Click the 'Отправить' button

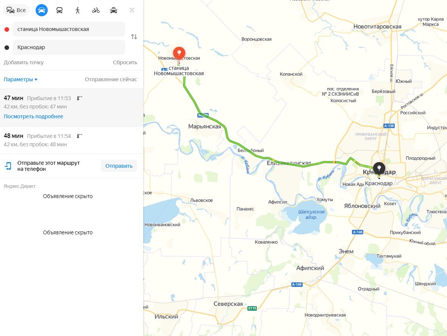tap(119, 166)
